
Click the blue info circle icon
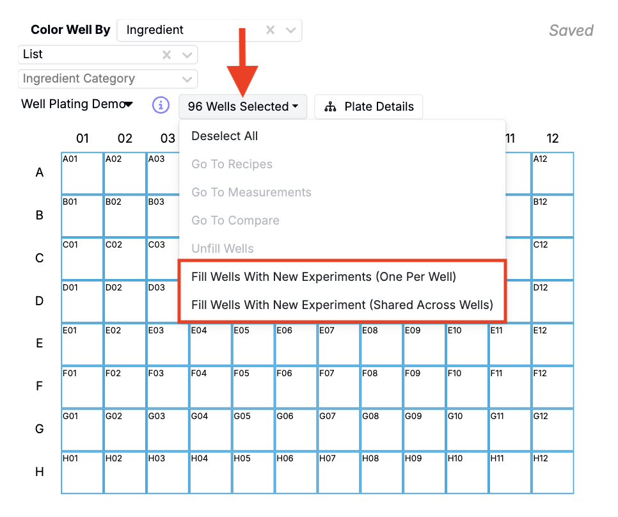[161, 106]
